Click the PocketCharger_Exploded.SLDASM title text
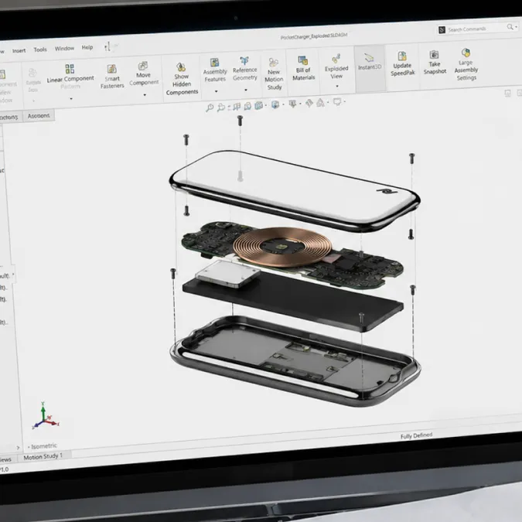The width and height of the screenshot is (522, 522). [x=314, y=36]
